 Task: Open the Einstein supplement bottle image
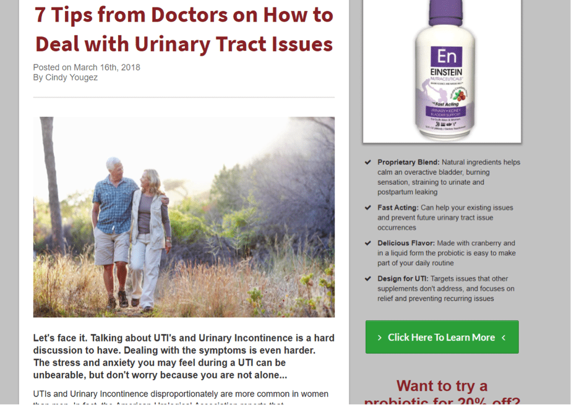point(442,71)
